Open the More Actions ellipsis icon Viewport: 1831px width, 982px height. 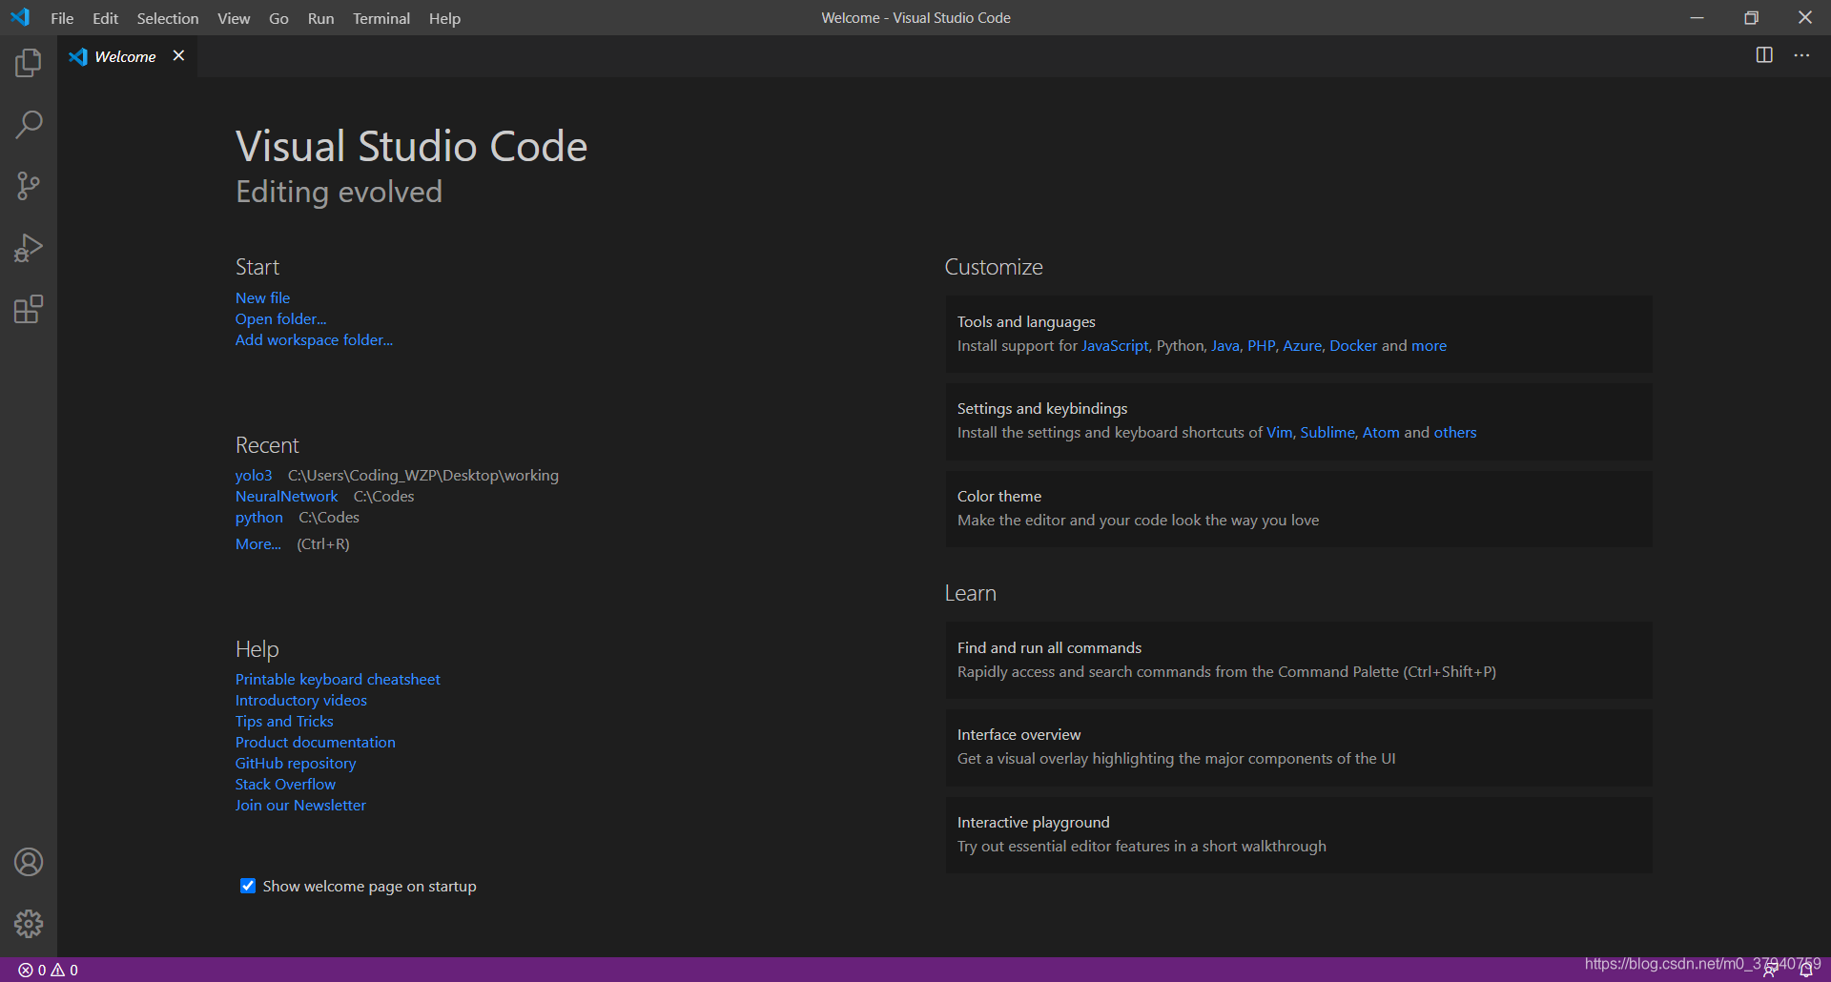tap(1801, 55)
